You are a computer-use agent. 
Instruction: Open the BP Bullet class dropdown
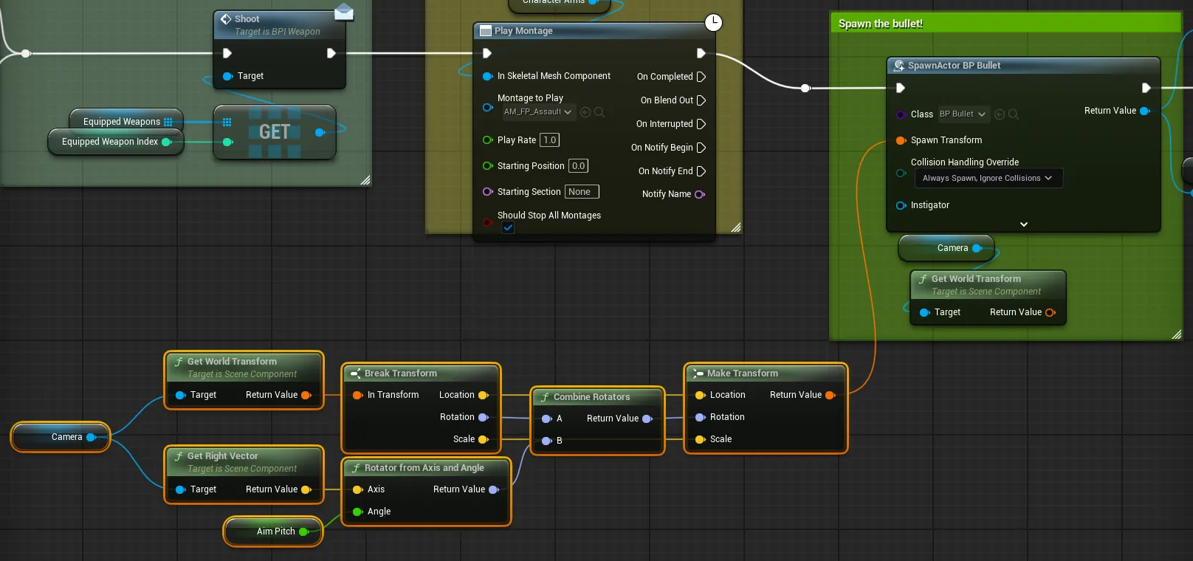coord(963,114)
